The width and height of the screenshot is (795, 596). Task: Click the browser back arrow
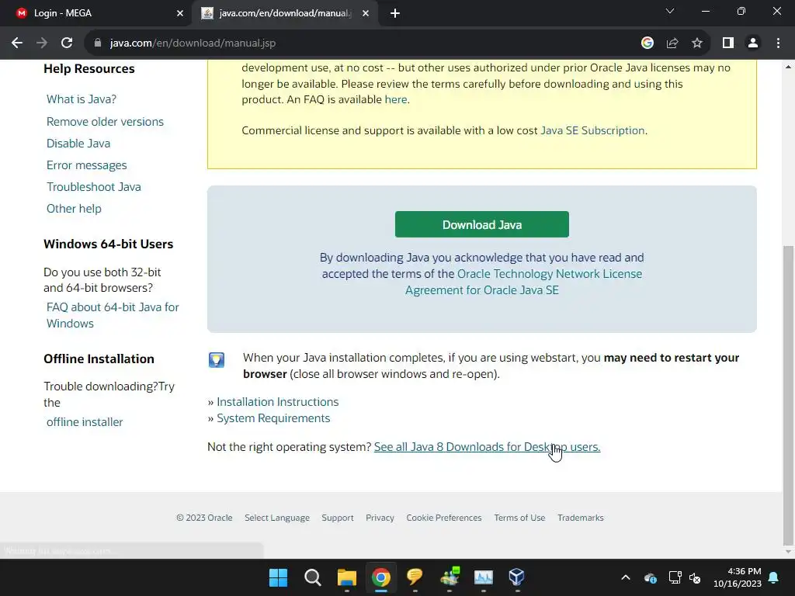point(17,43)
